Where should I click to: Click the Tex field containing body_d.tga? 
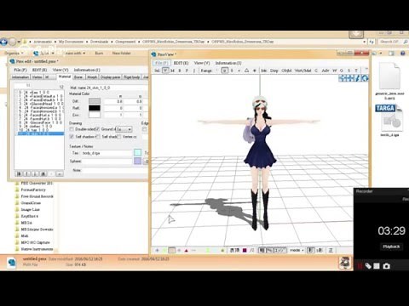click(107, 153)
